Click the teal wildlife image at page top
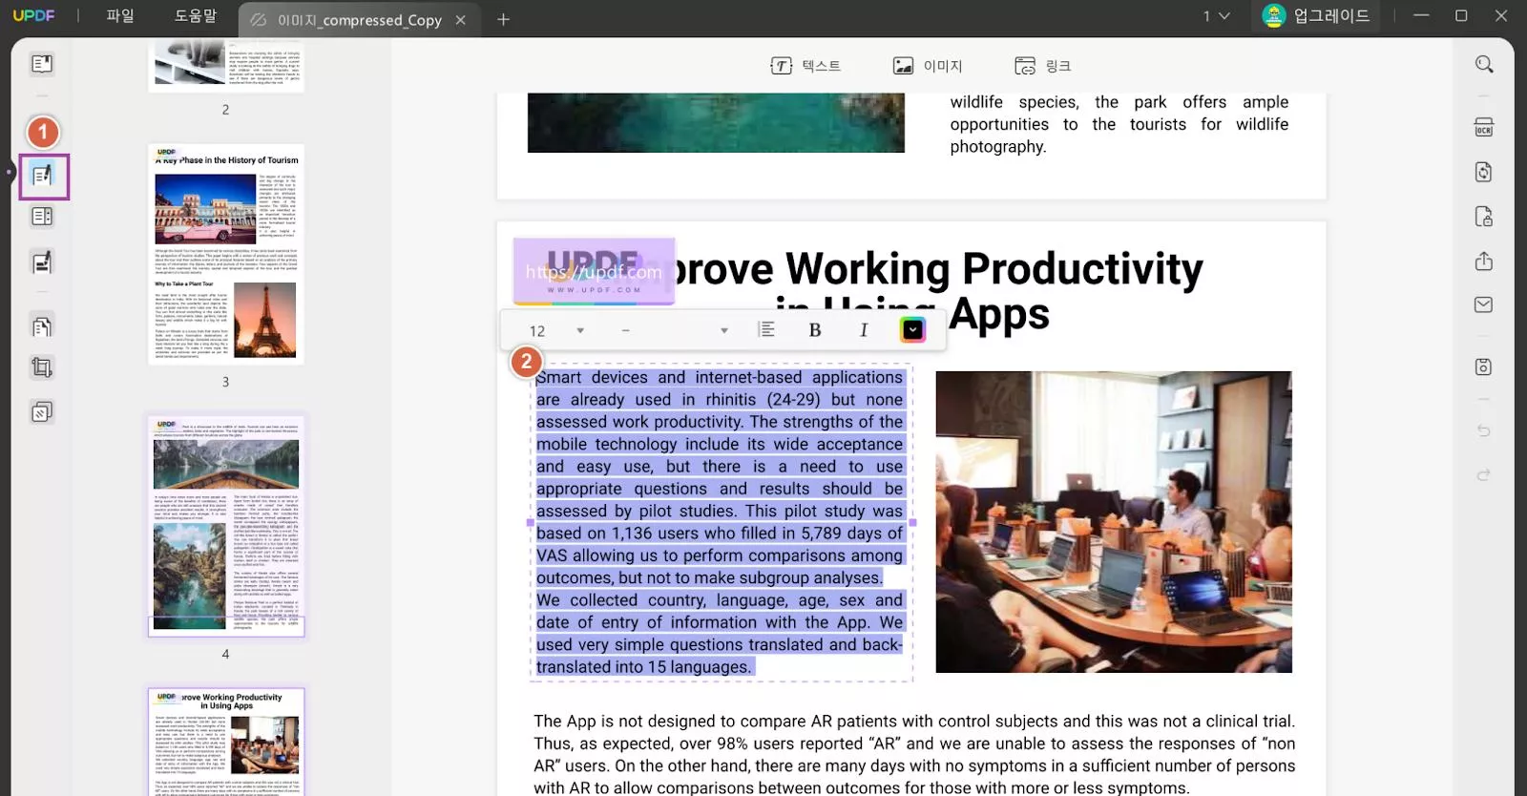Viewport: 1527px width, 796px height. (x=716, y=122)
